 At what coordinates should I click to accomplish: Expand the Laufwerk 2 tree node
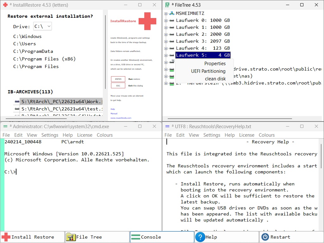[x=166, y=35]
